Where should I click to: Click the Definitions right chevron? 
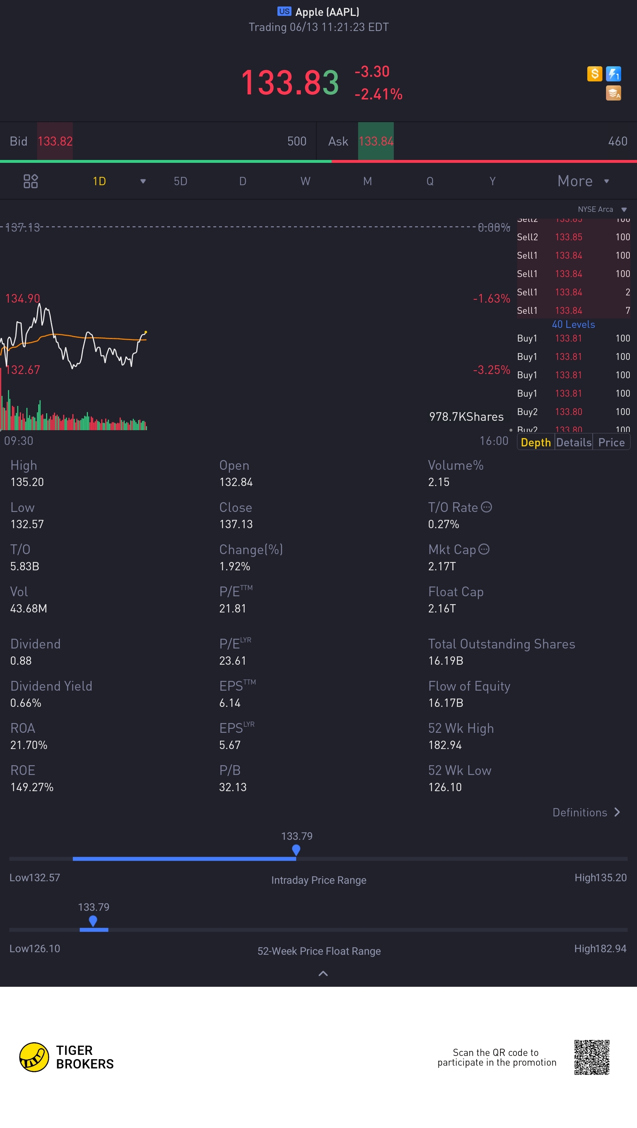(x=617, y=812)
